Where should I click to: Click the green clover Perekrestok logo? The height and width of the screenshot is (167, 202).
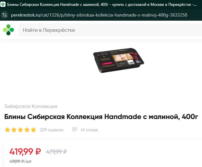pyautogui.click(x=8, y=30)
